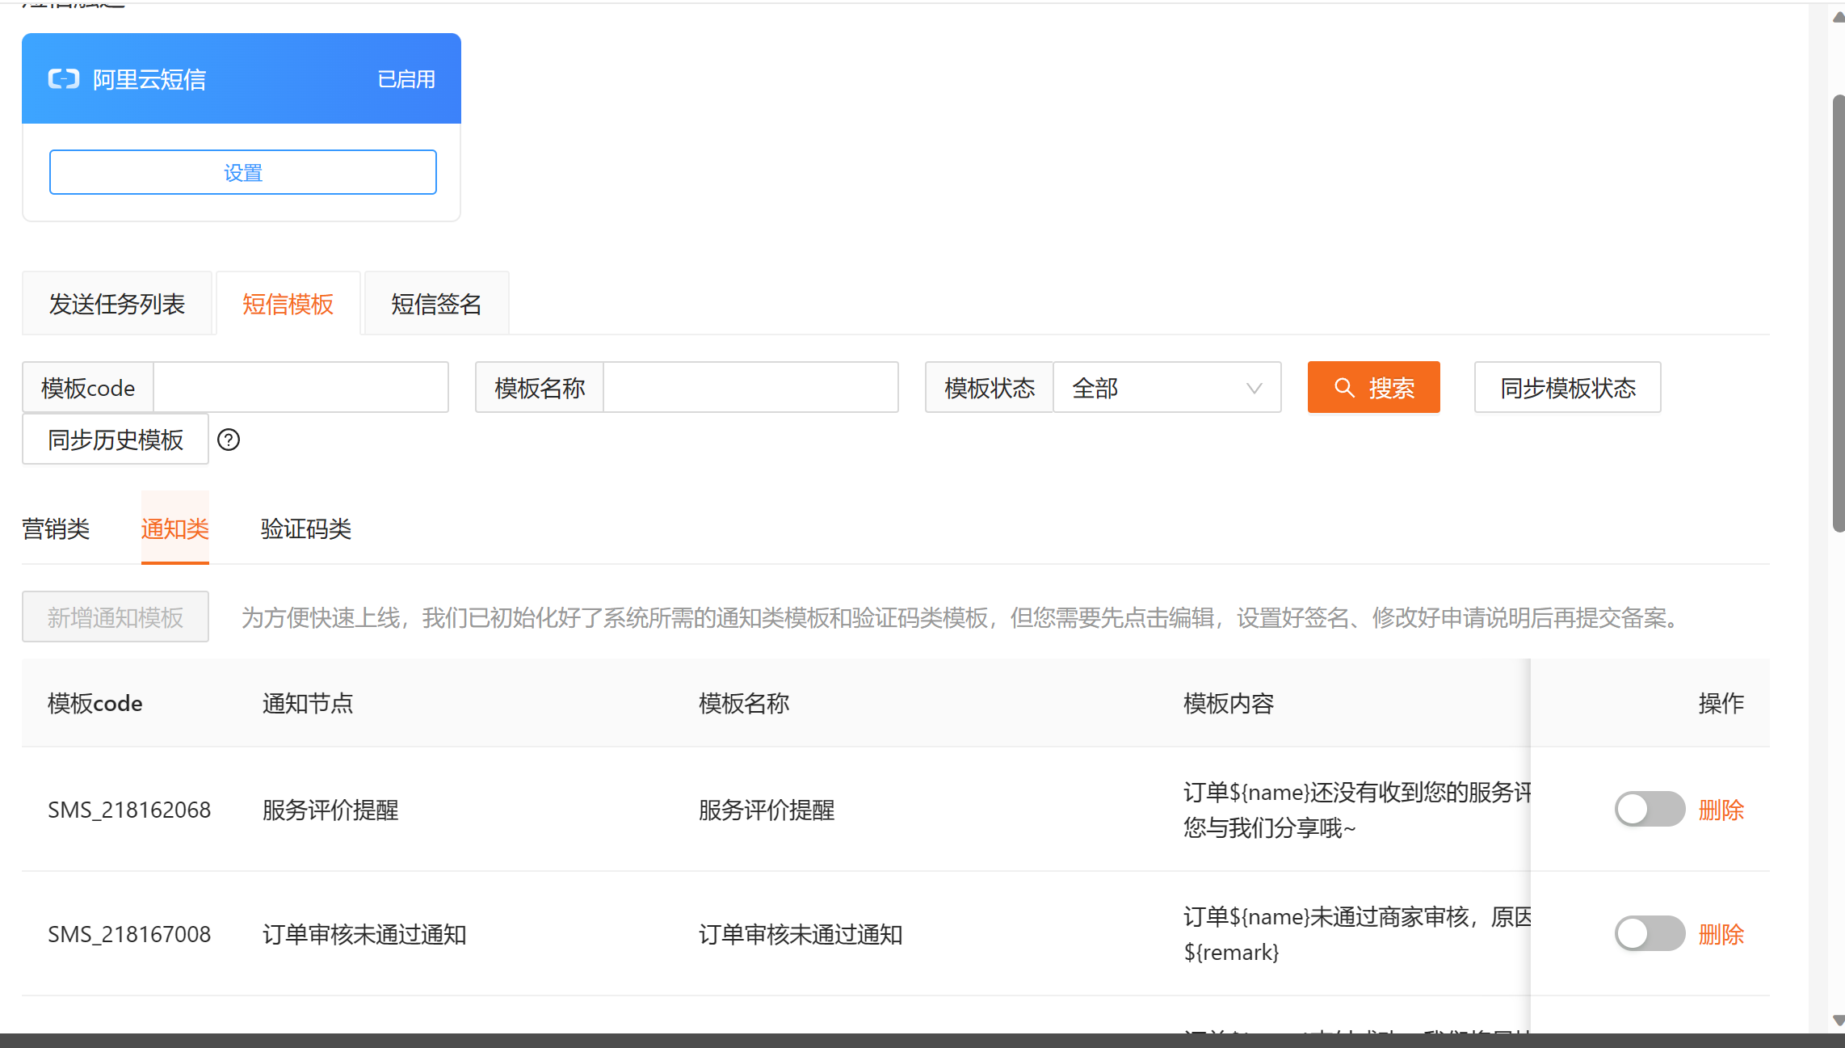This screenshot has width=1845, height=1048.
Task: Click cell SMS_218162068
Action: point(129,810)
